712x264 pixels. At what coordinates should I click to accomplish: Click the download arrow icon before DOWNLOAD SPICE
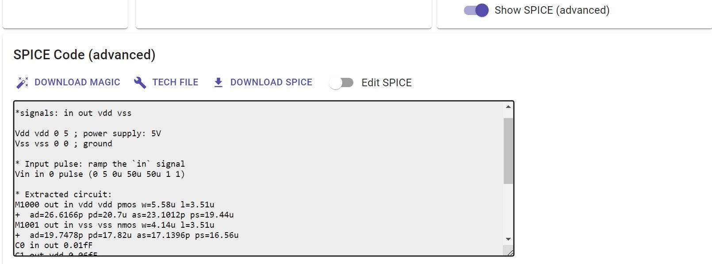[x=218, y=82]
